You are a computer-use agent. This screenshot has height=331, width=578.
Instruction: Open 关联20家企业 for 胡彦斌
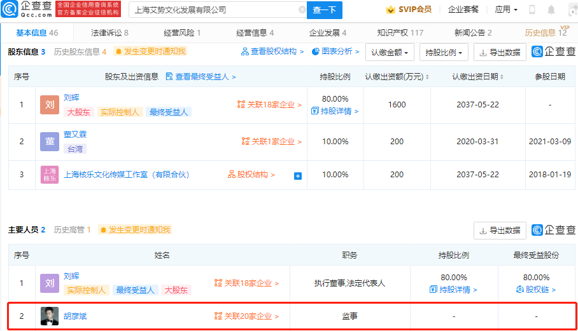246,316
